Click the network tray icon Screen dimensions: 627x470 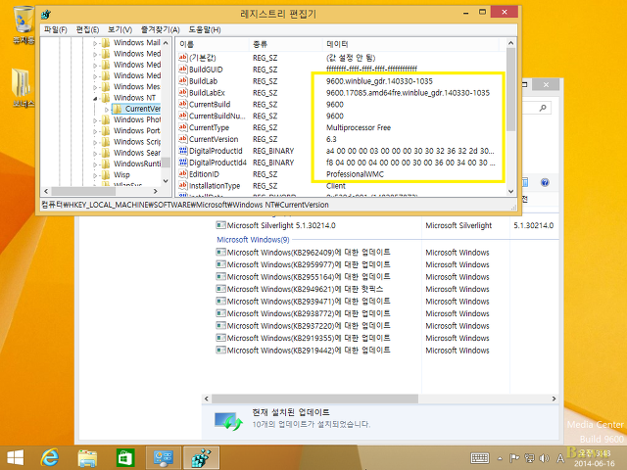click(x=529, y=458)
